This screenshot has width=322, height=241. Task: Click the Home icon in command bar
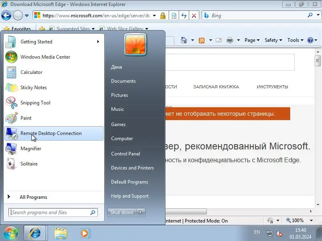coord(184,40)
